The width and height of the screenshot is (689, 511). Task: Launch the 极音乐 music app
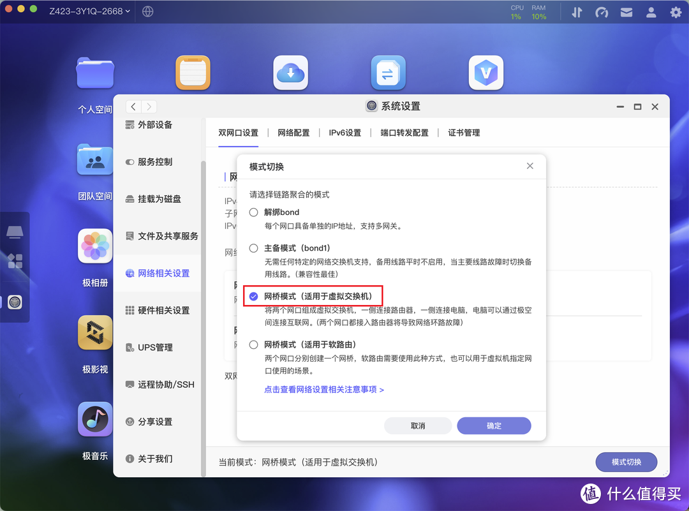pos(94,419)
